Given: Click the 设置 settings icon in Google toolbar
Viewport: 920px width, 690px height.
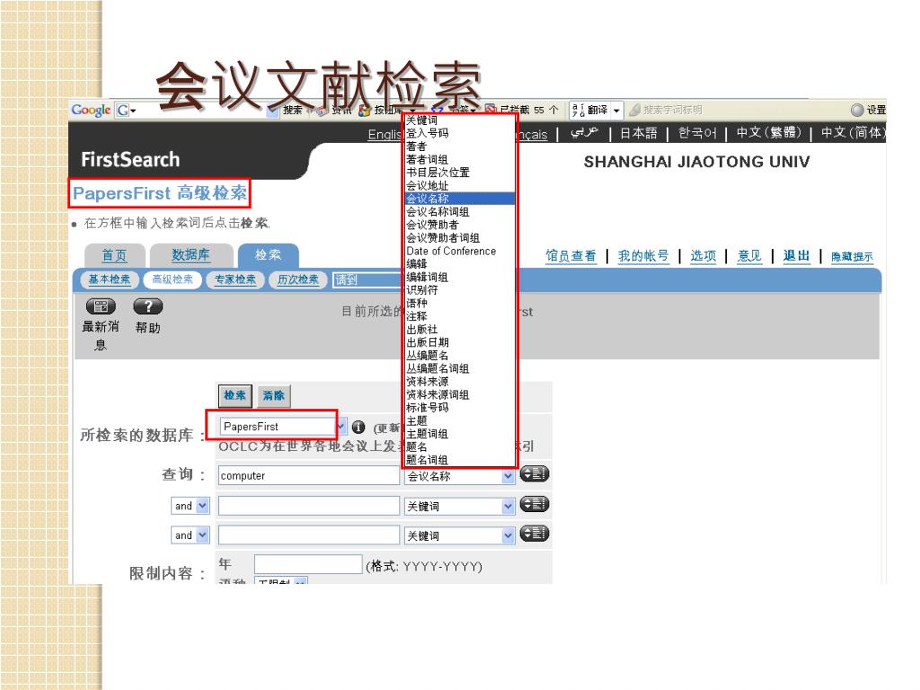Looking at the screenshot, I should pos(857,110).
